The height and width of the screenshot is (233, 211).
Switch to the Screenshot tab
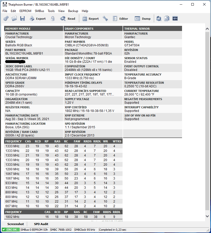pyautogui.click(x=15, y=224)
